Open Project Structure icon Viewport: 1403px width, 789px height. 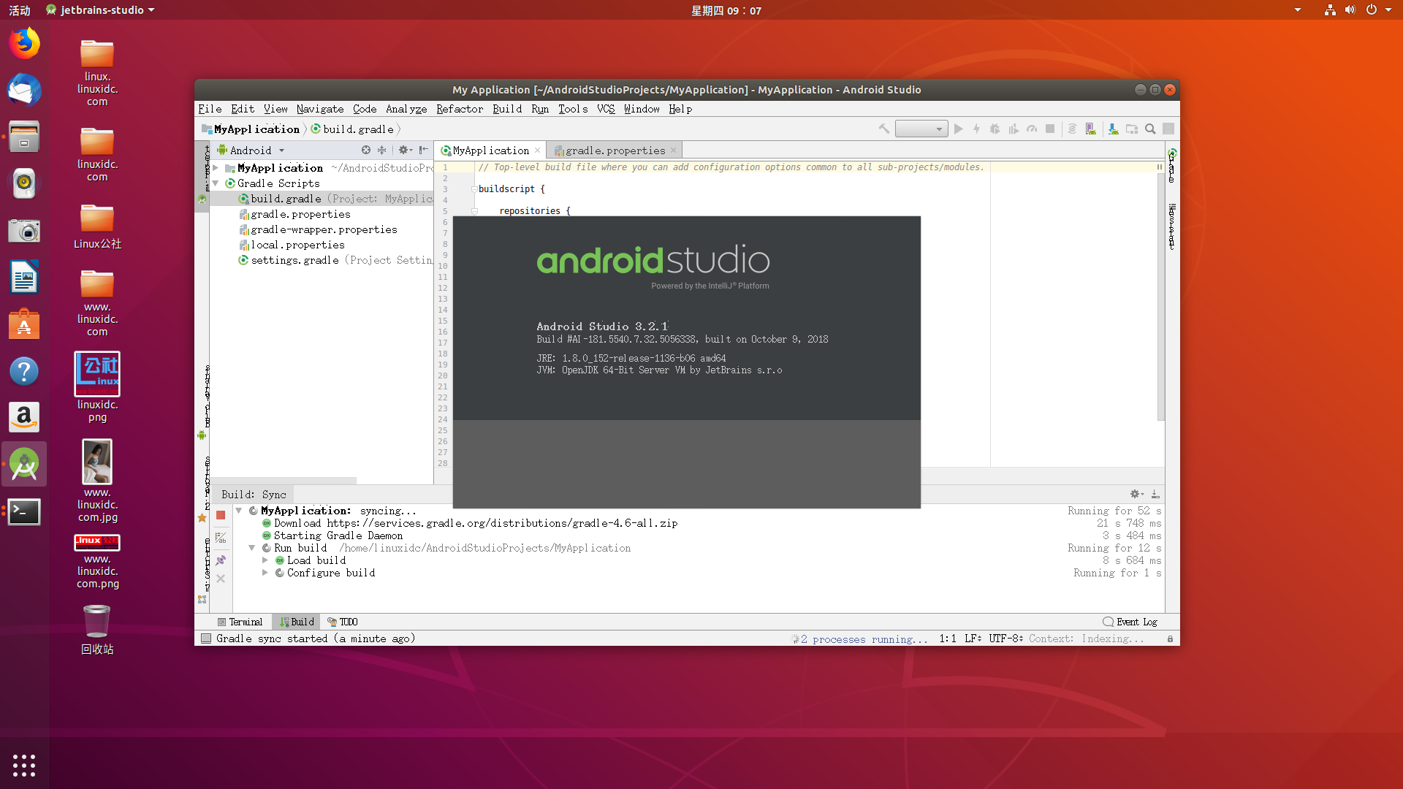tap(1132, 129)
